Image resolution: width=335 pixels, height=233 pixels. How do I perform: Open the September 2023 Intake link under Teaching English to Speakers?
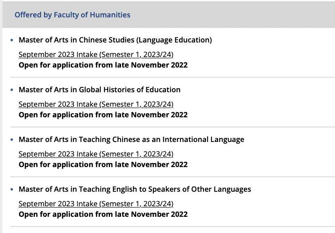(x=96, y=204)
